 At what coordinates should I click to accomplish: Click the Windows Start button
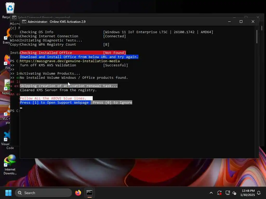point(8,193)
